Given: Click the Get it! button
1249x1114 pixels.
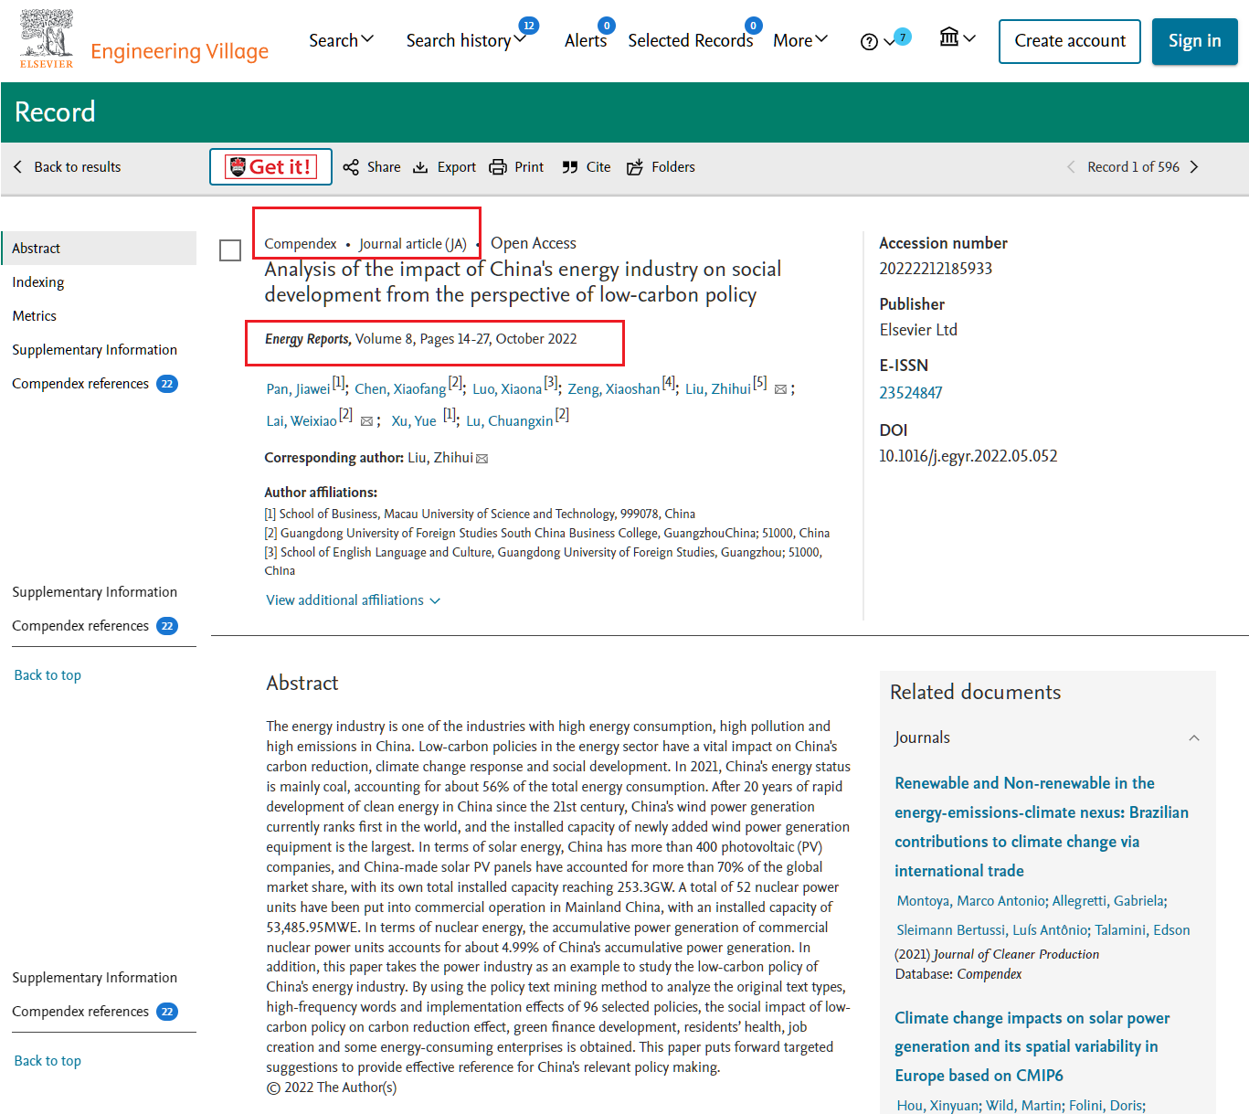Looking at the screenshot, I should coord(270,167).
